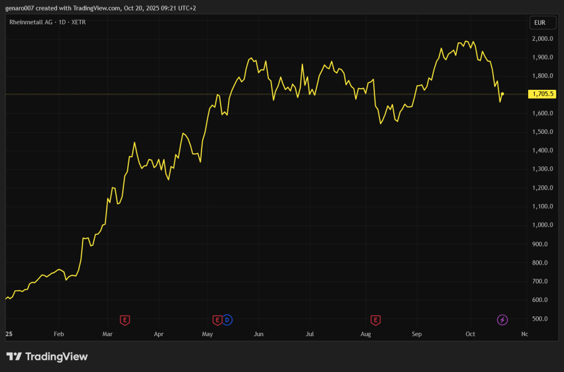Click the Jun label on the time axis
This screenshot has width=564, height=372.
259,334
